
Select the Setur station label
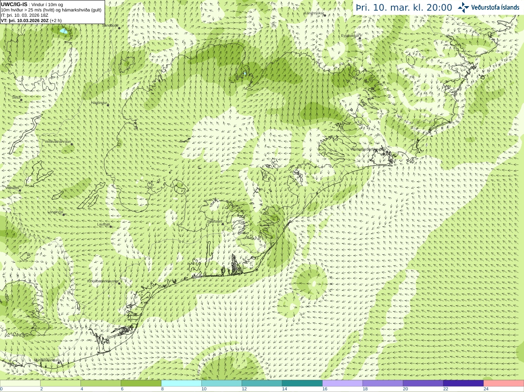pyautogui.click(x=16, y=97)
